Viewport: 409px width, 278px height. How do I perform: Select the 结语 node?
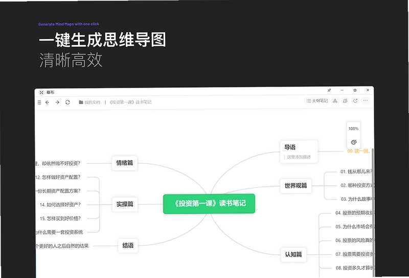(128, 246)
